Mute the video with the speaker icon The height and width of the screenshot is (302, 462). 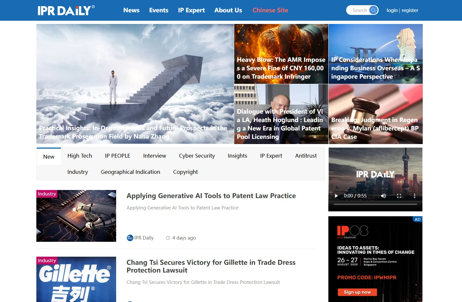pyautogui.click(x=383, y=196)
